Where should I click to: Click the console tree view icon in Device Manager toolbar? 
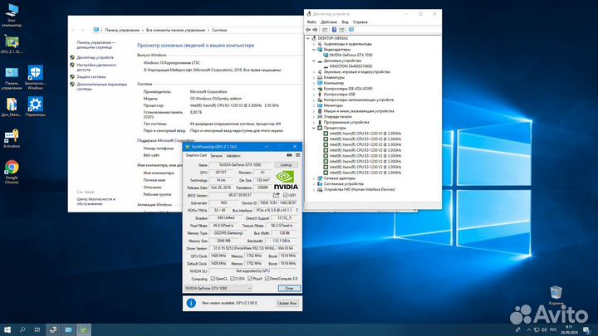click(325, 30)
